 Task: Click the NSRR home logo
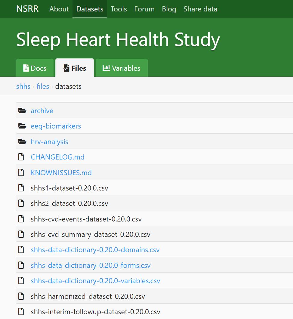click(27, 9)
